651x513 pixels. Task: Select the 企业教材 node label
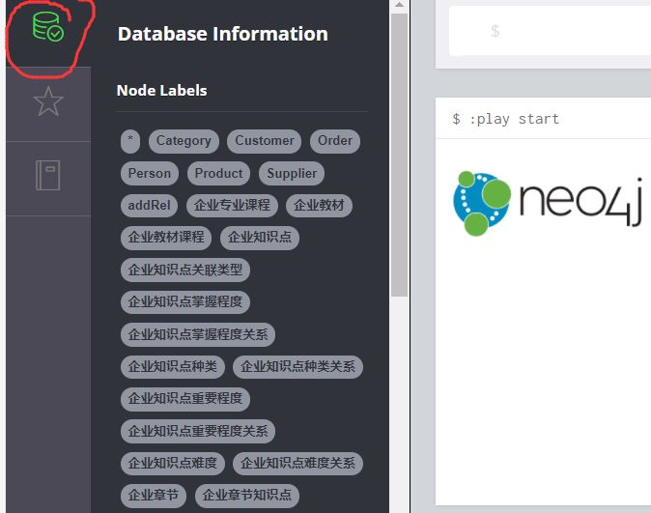tap(319, 206)
